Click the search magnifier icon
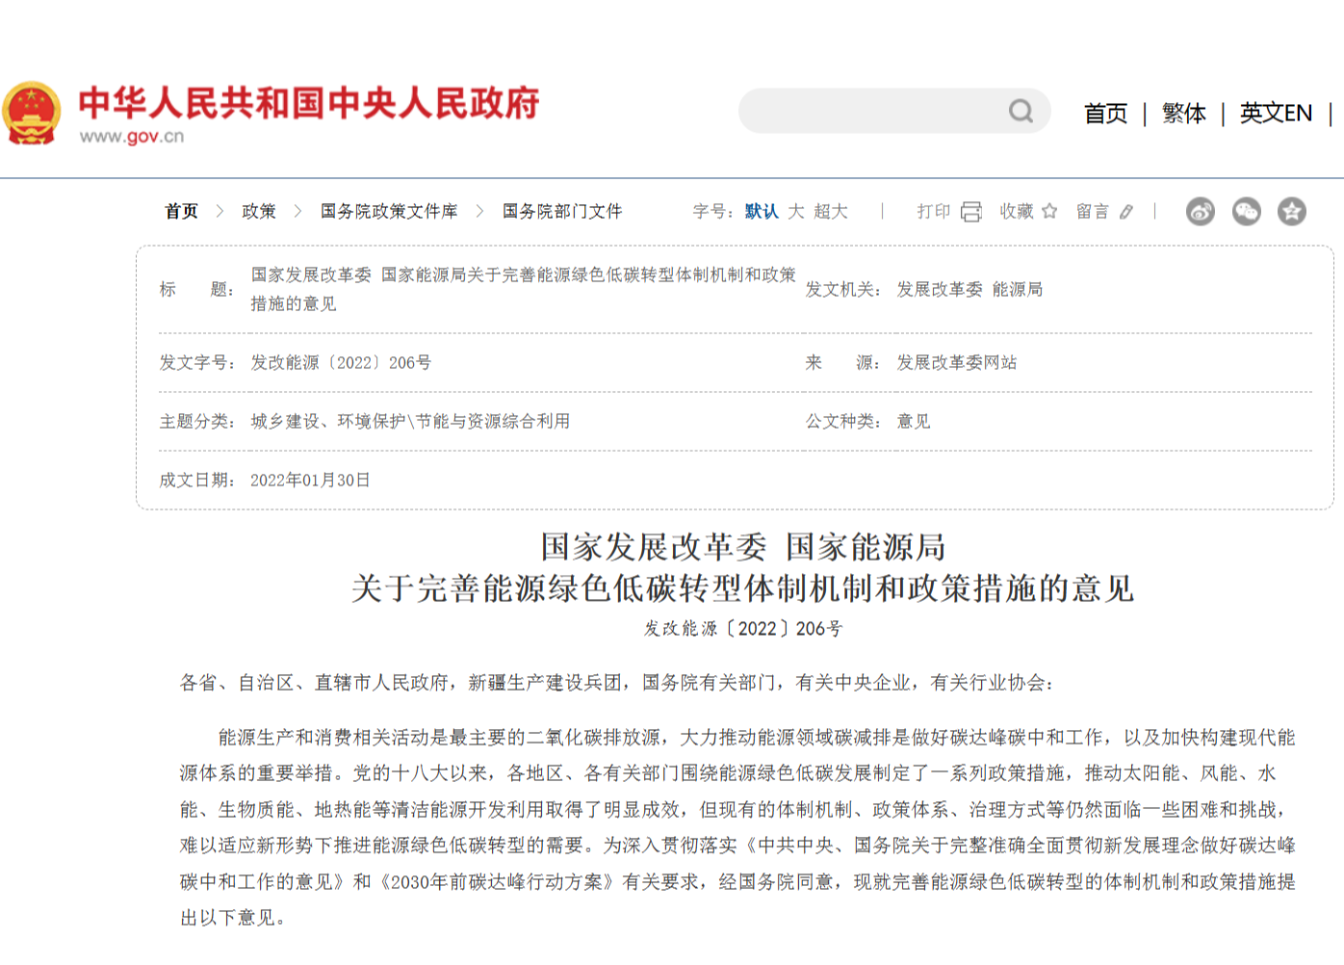The width and height of the screenshot is (1344, 965). point(1021,112)
